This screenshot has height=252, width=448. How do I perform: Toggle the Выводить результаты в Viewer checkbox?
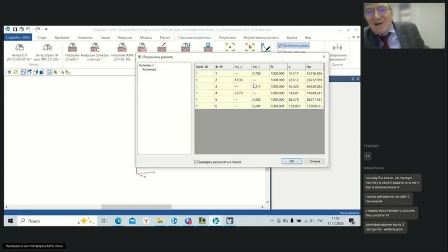pos(197,161)
